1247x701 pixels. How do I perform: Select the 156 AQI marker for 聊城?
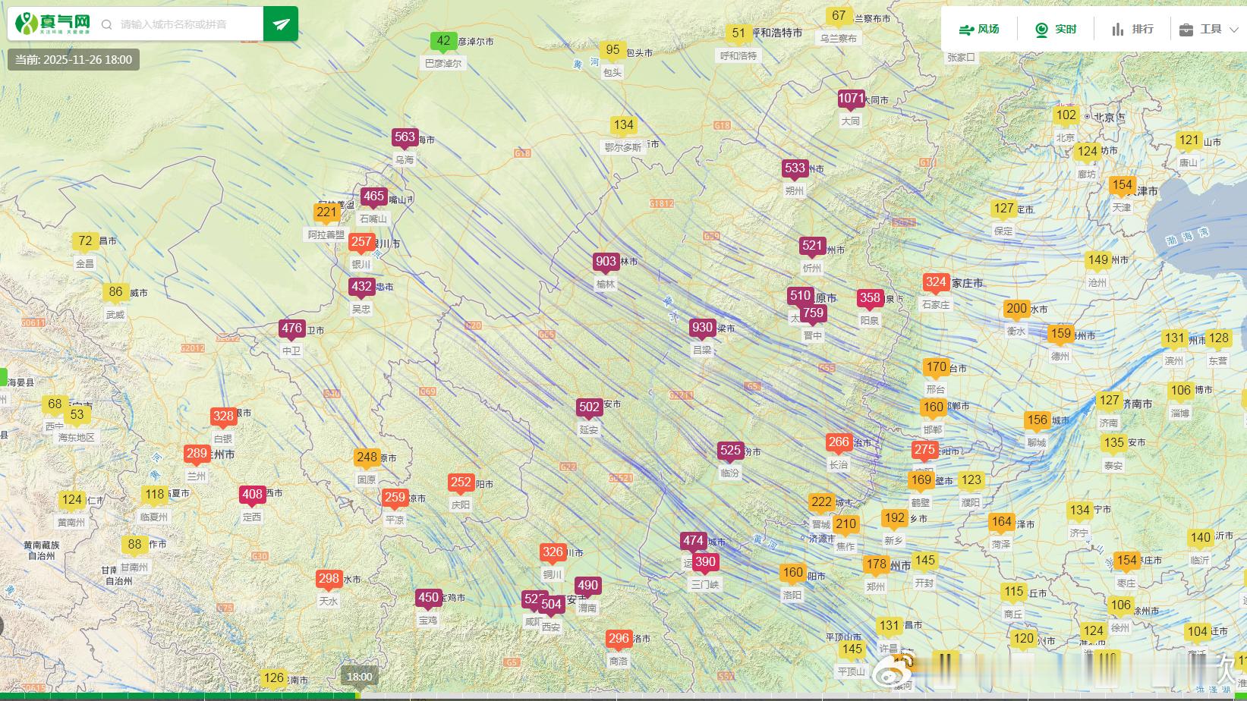click(x=1037, y=421)
